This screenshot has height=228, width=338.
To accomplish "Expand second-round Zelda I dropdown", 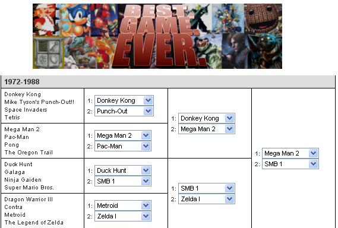I will (x=207, y=199).
